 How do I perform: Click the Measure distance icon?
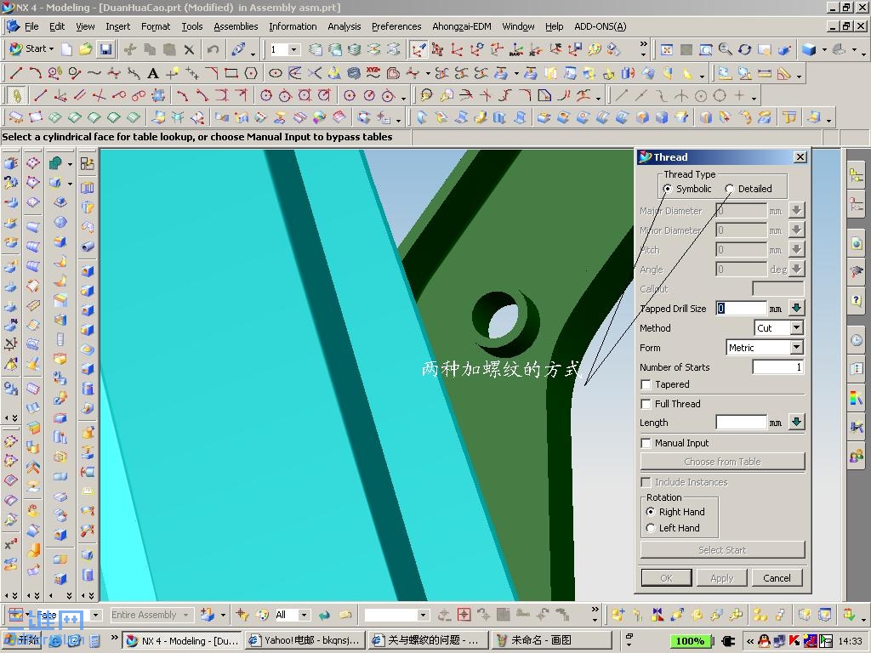[x=765, y=73]
